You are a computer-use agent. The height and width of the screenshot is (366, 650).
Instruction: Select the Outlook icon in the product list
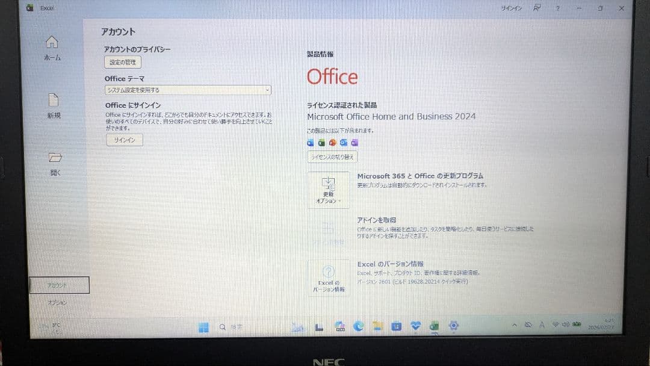344,143
